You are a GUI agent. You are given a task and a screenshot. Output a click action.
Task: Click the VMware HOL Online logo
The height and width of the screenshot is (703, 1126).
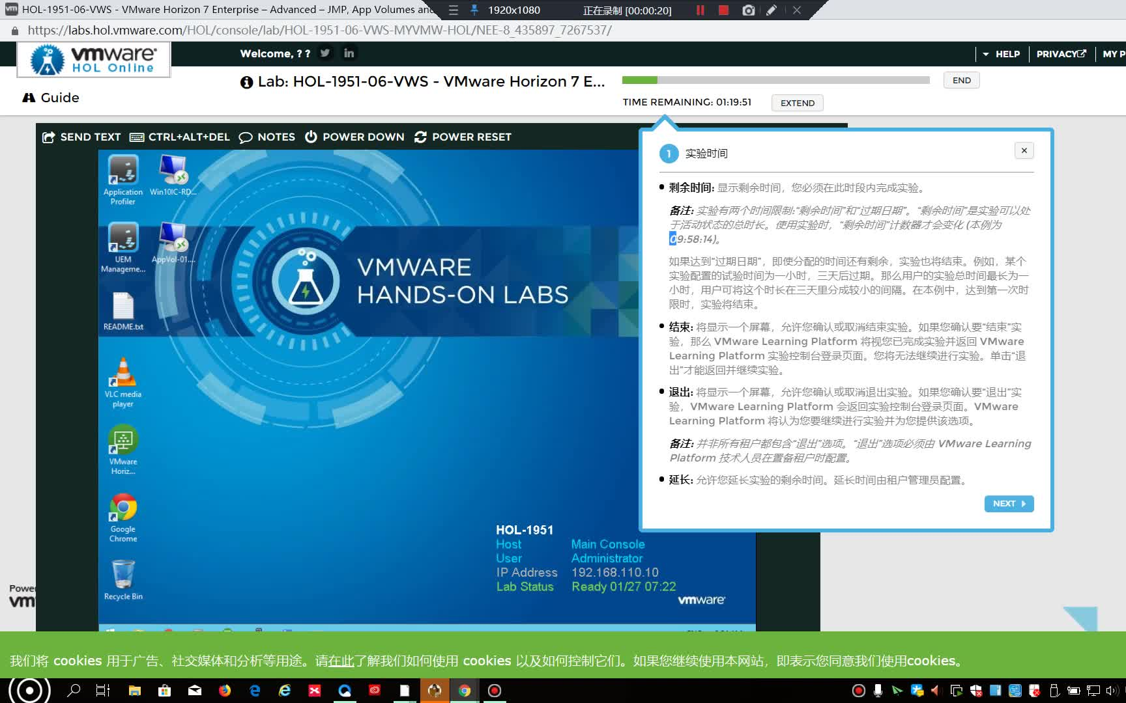94,59
